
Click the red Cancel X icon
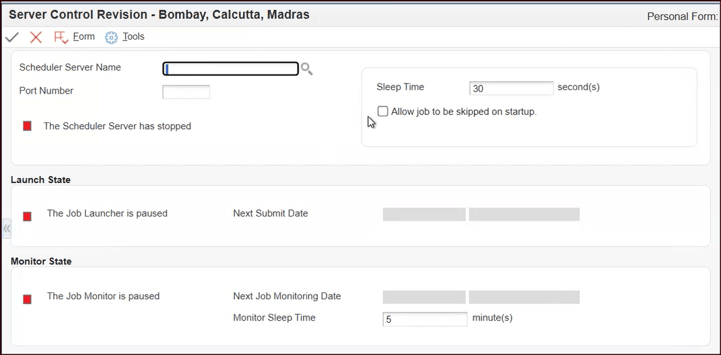[36, 37]
